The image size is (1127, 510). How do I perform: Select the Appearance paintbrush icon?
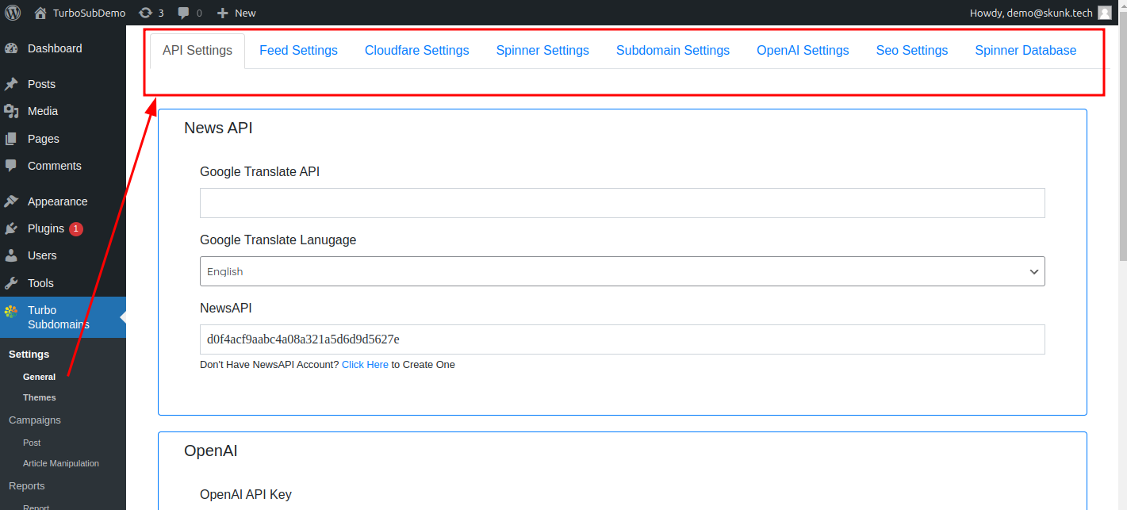[17, 201]
